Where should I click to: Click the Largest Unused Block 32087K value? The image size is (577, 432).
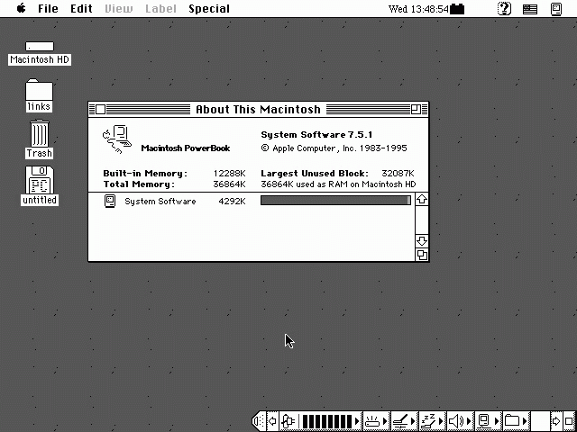click(398, 173)
